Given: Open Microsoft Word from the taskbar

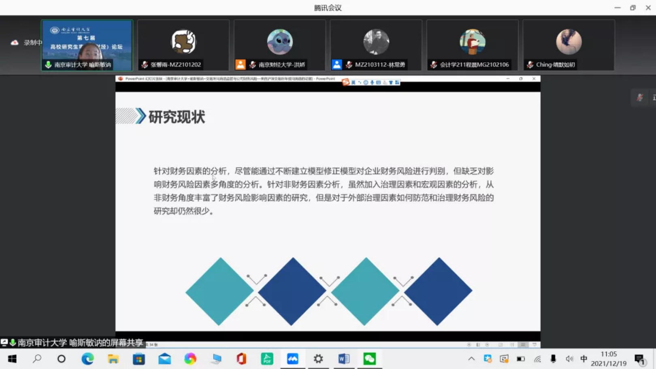Looking at the screenshot, I should tap(344, 359).
